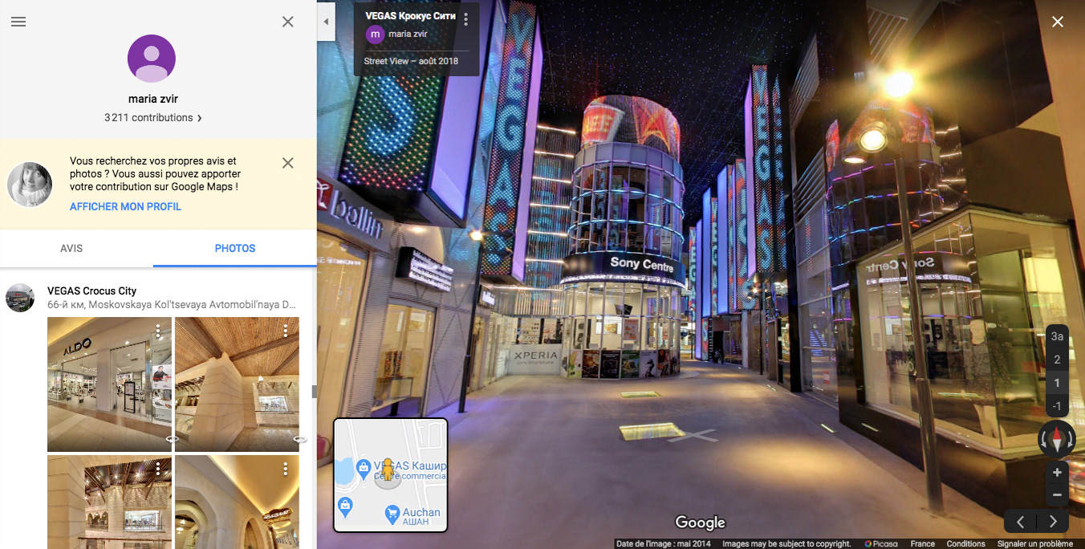Go to previous photo with left arrow
The image size is (1085, 549).
pyautogui.click(x=1020, y=522)
